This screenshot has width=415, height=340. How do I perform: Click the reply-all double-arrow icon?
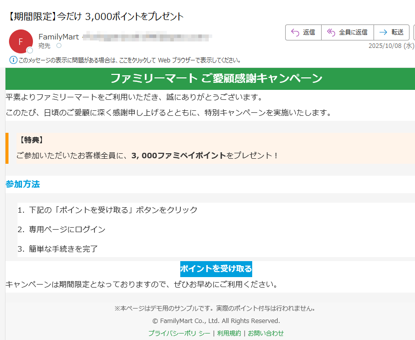pyautogui.click(x=331, y=32)
